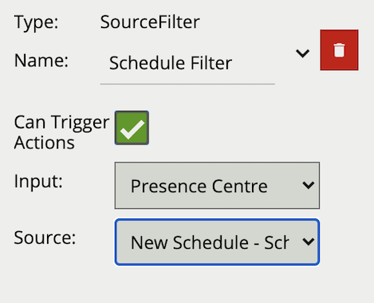Click the arrow on the Presence Centre combo box
This screenshot has height=303, width=374.
coord(309,185)
